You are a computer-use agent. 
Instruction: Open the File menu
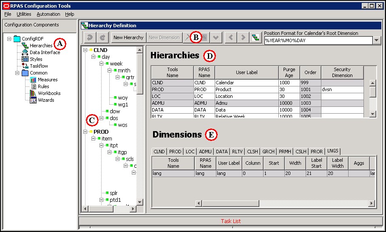click(8, 14)
